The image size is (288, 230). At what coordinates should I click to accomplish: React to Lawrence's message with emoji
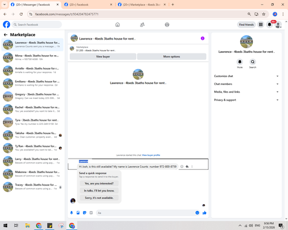pos(182,167)
